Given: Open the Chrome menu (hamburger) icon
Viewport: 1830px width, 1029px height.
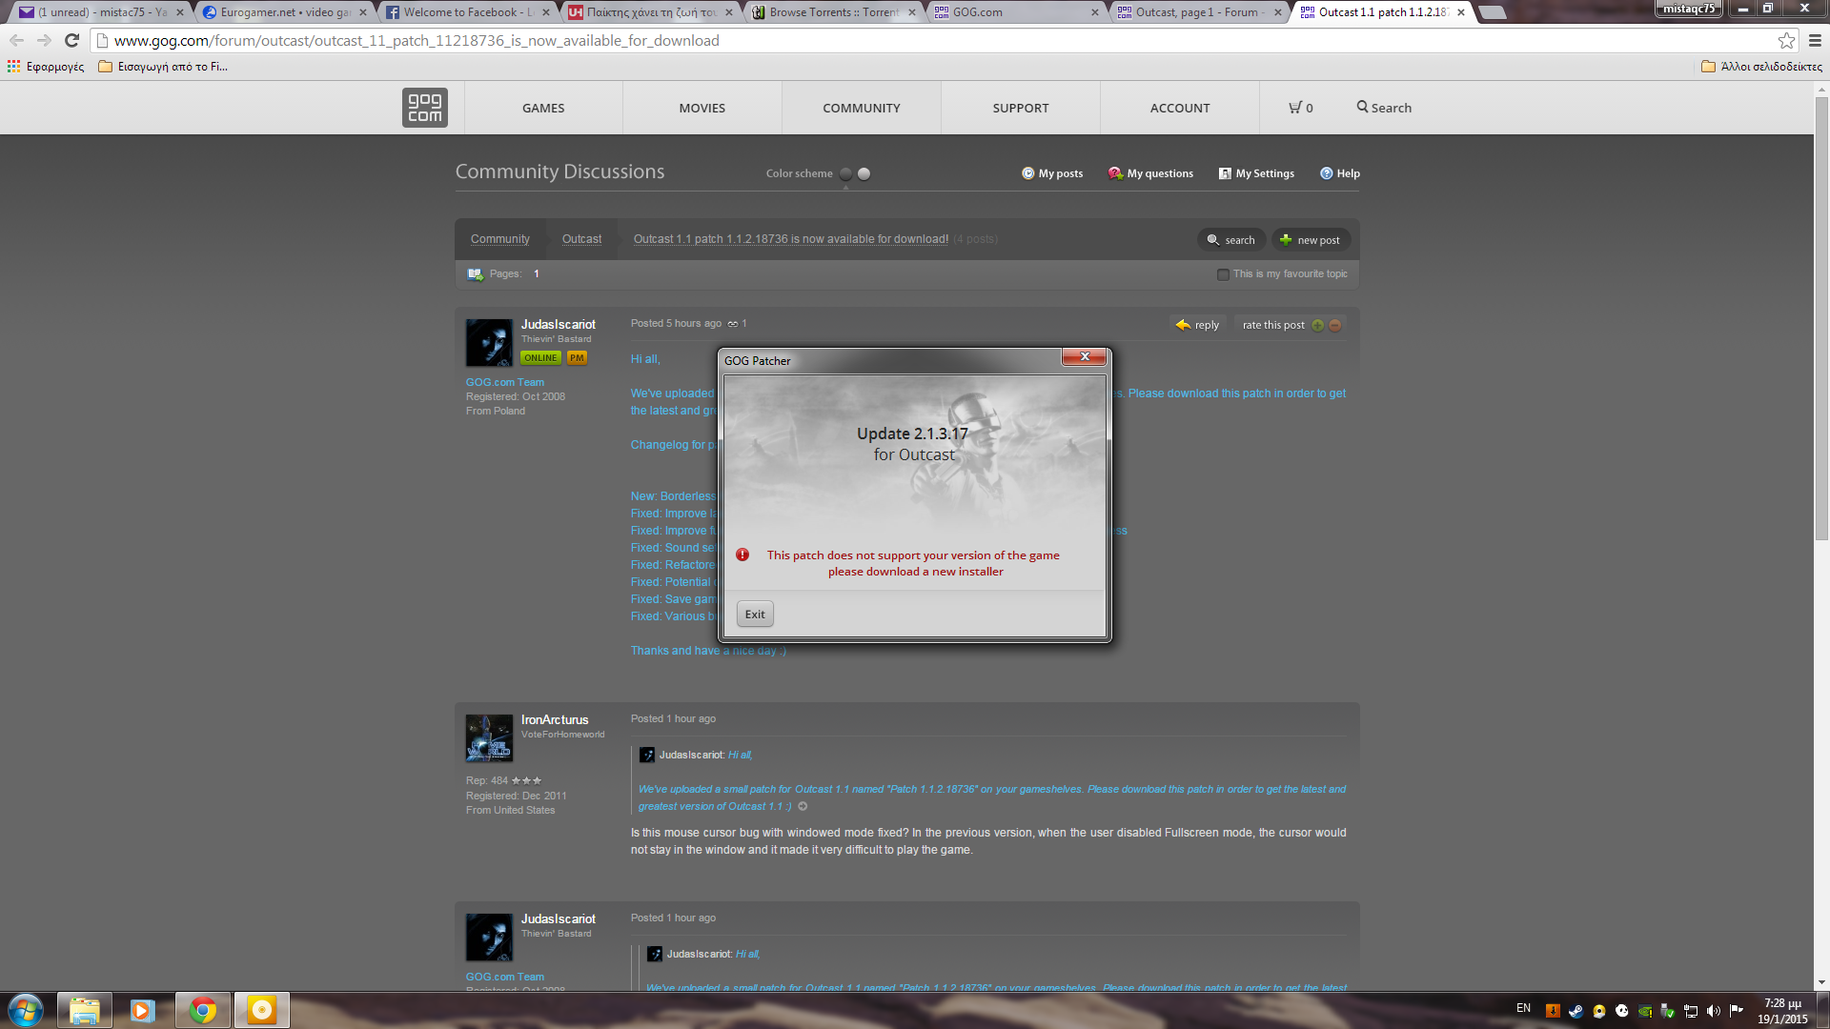Looking at the screenshot, I should coord(1815,40).
